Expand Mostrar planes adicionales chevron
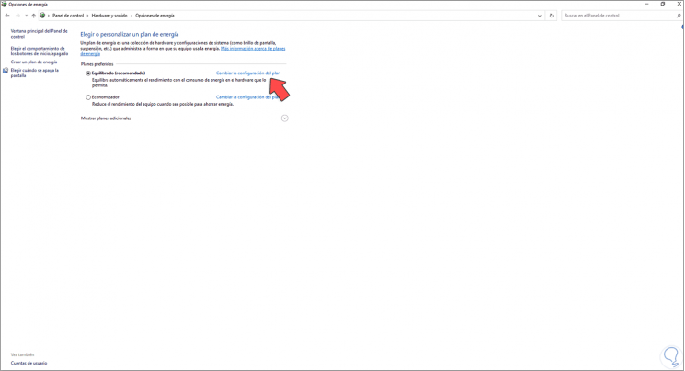The image size is (685, 371). click(285, 118)
